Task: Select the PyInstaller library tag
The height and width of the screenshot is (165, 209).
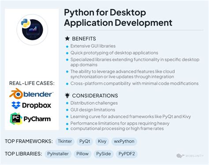Action: (58, 154)
